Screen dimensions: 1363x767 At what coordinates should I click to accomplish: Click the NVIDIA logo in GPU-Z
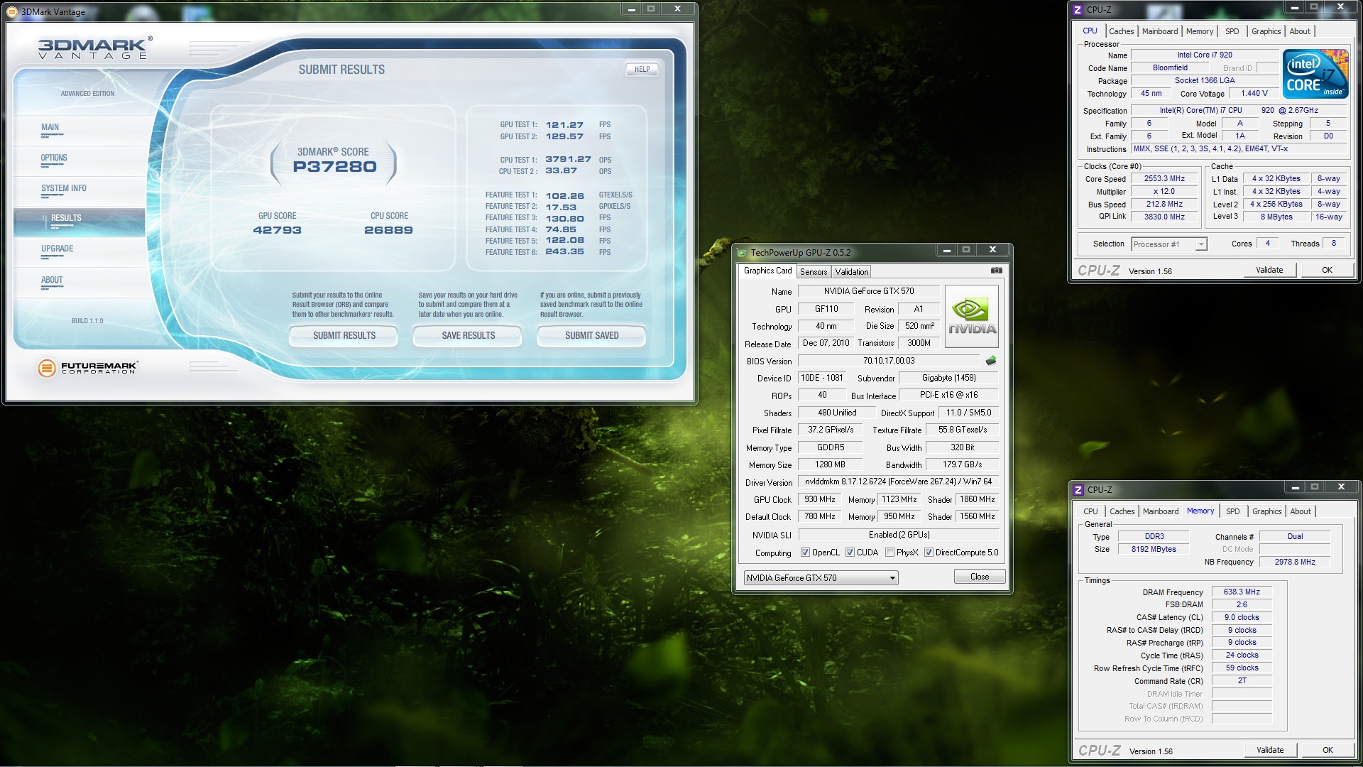click(x=972, y=317)
